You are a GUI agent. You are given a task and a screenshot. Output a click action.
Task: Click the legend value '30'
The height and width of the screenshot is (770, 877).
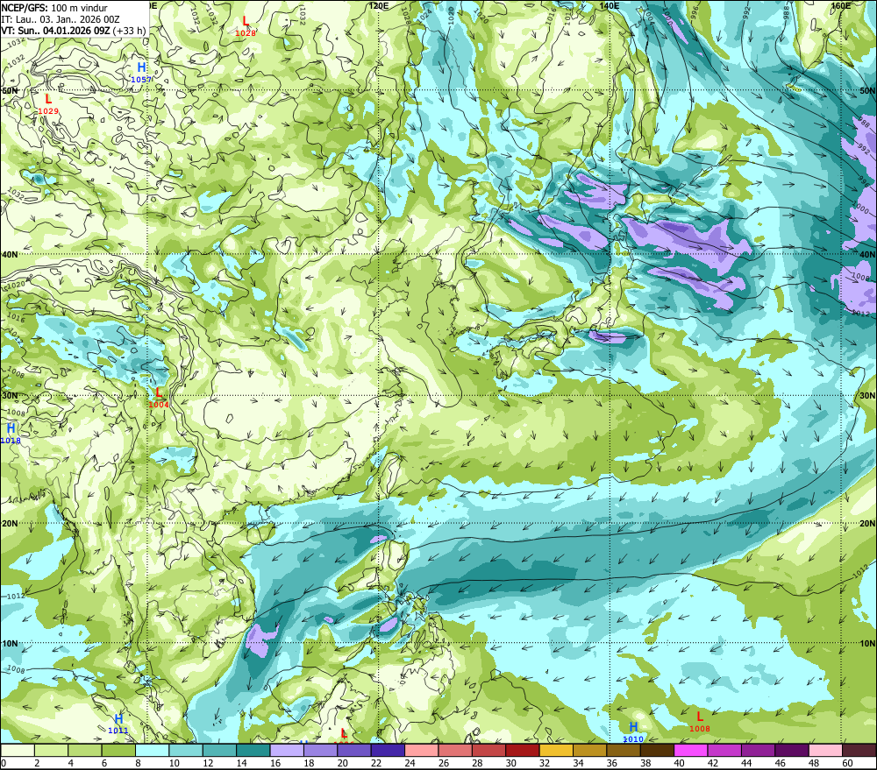tap(510, 763)
